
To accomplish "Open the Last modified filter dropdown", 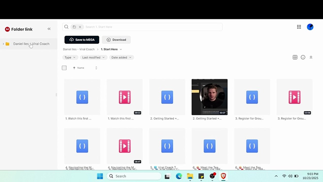I will 93,57.
